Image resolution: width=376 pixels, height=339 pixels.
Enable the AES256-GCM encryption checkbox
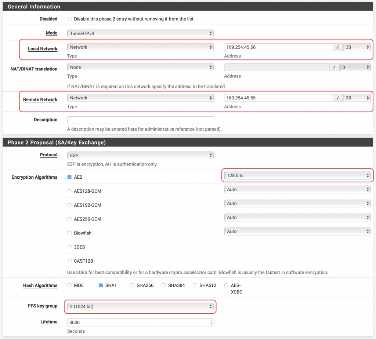coord(69,219)
